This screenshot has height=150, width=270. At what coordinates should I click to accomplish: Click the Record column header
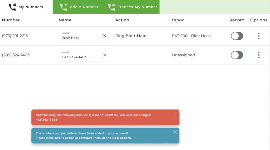click(237, 20)
